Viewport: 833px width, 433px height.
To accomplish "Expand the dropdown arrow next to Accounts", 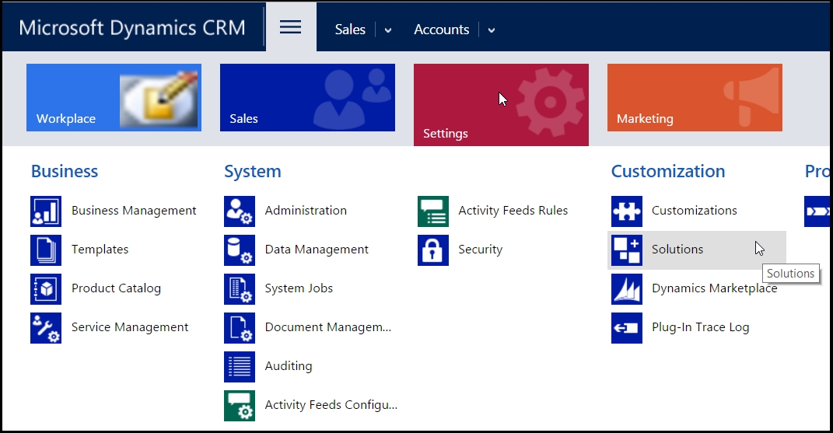I will point(492,30).
